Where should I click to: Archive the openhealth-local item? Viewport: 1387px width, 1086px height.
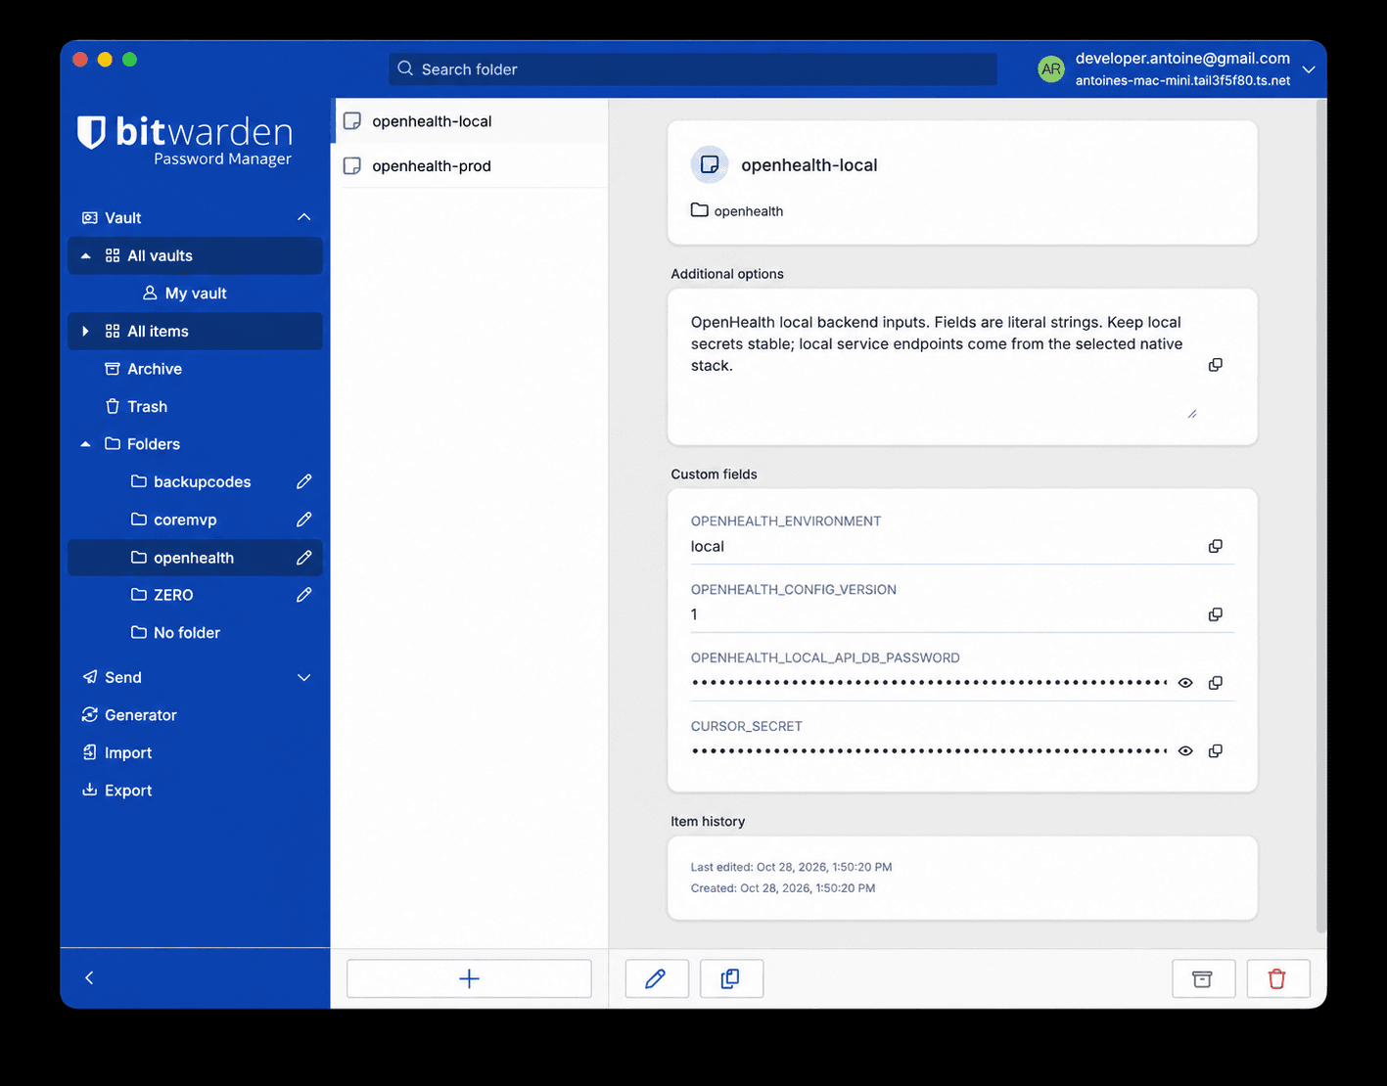[x=1203, y=978]
